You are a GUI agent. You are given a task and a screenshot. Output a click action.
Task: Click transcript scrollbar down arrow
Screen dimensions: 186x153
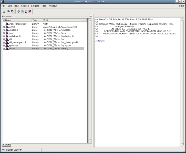pos(182,145)
